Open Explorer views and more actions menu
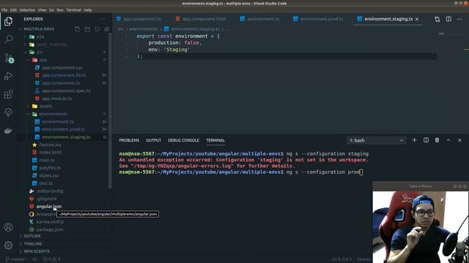Image resolution: width=469 pixels, height=263 pixels. pyautogui.click(x=103, y=19)
